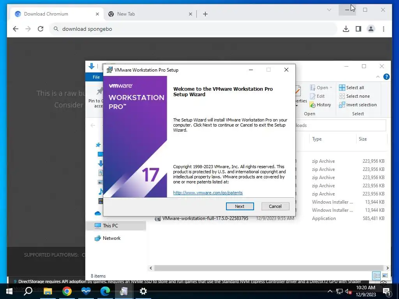This screenshot has width=399, height=299.
Task: Click the 585,481 KB size cell
Action: coord(373,218)
